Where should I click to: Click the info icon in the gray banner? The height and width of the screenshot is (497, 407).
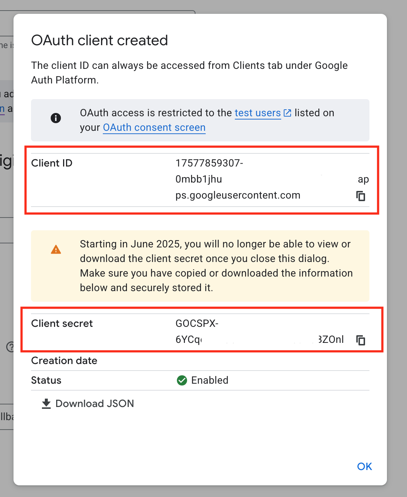coord(56,118)
